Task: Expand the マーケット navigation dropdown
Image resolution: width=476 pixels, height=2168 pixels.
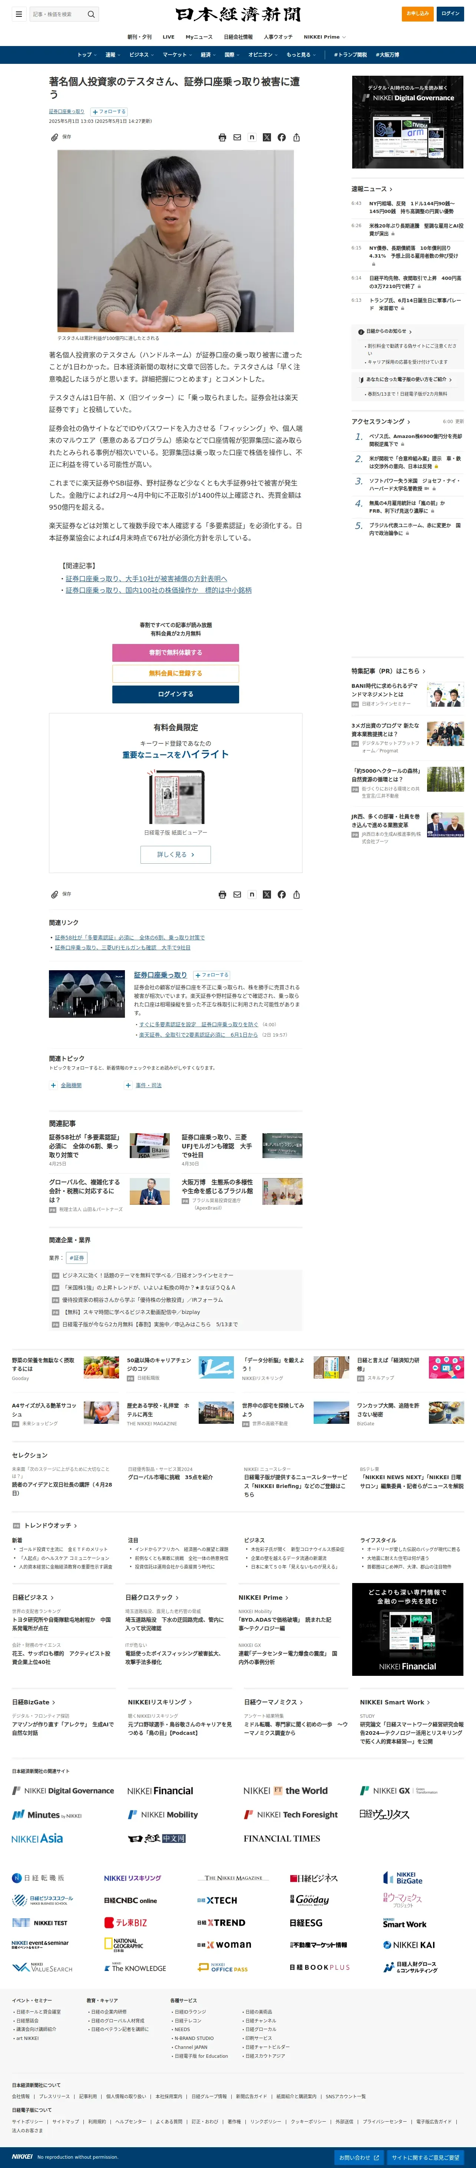Action: click(178, 55)
